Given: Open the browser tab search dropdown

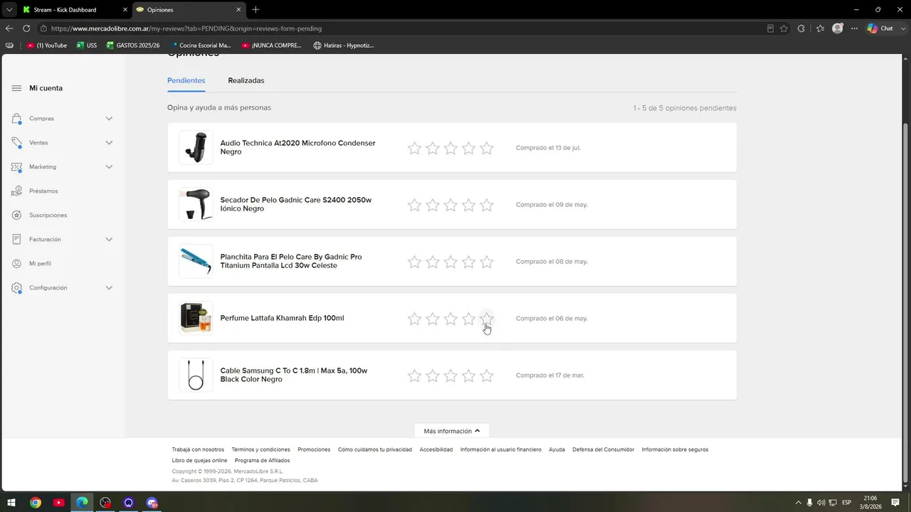Looking at the screenshot, I should 9,9.
